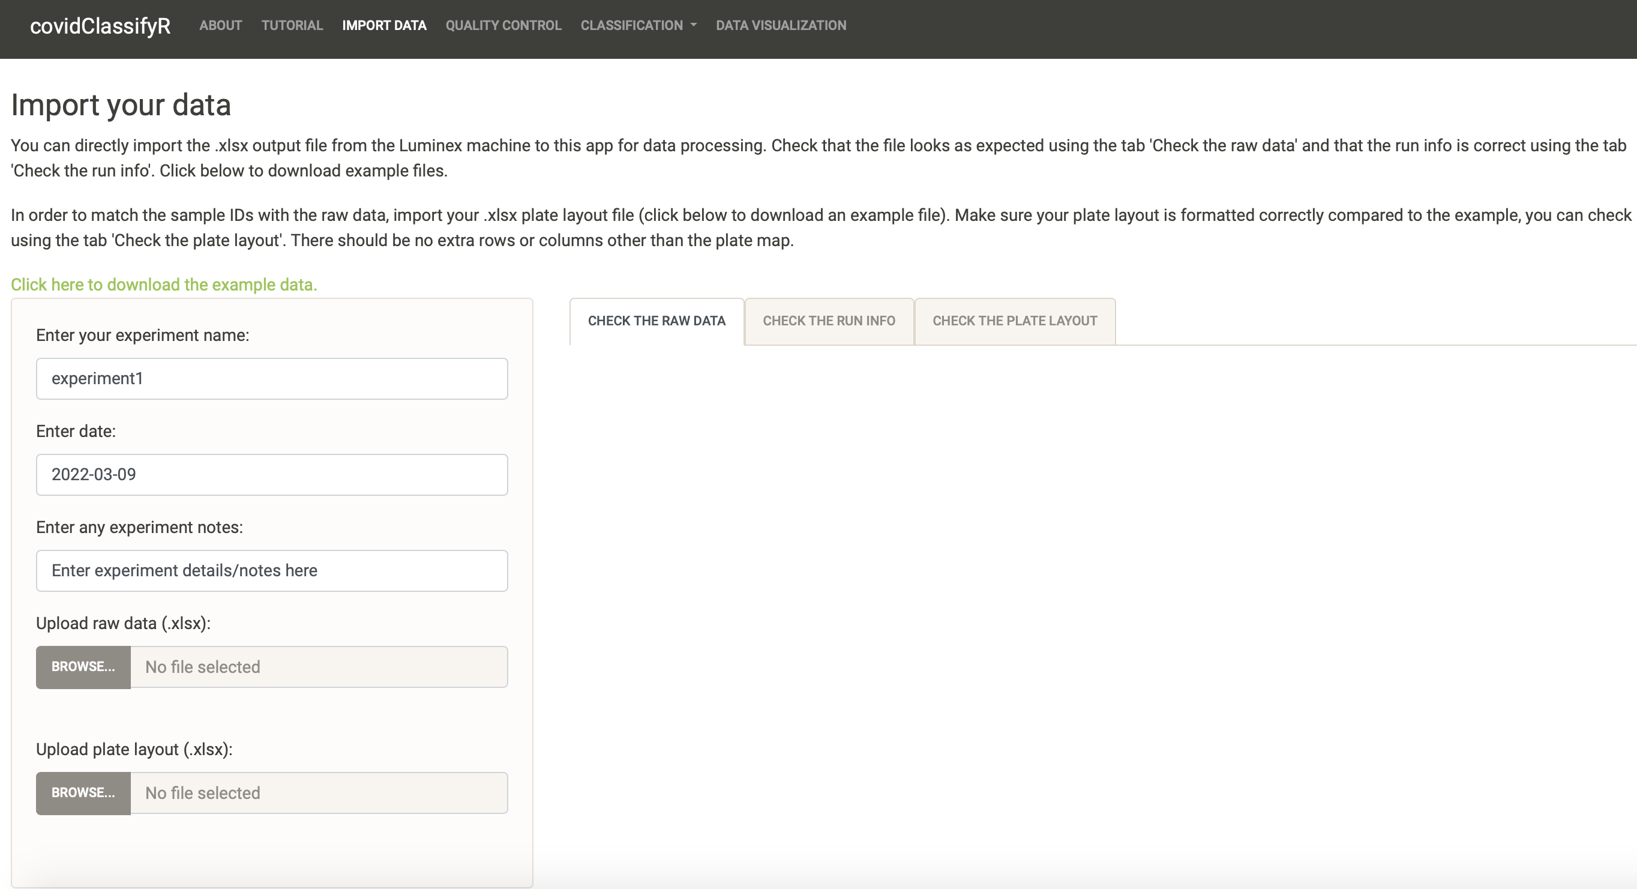
Task: Switch to Check the Run Info tab
Action: pyautogui.click(x=829, y=321)
